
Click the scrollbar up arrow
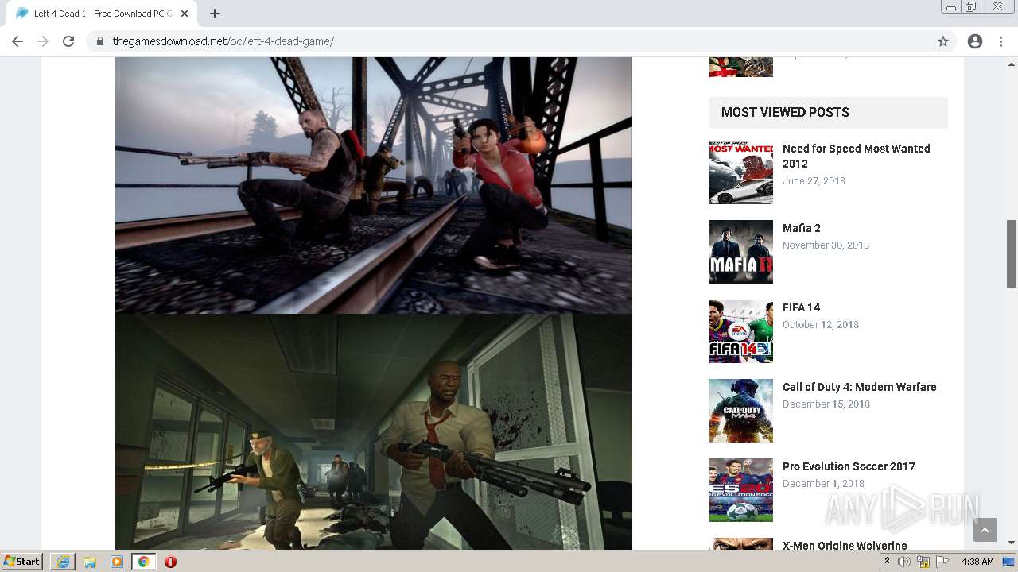pyautogui.click(x=1012, y=63)
